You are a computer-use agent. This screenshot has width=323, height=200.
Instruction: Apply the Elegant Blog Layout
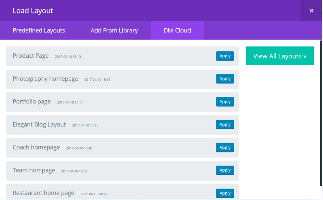point(225,124)
